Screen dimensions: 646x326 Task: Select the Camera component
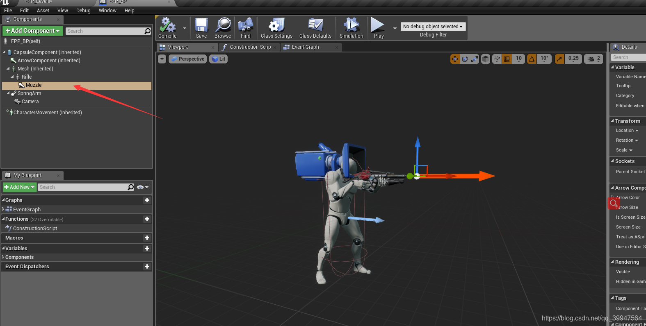pos(30,102)
